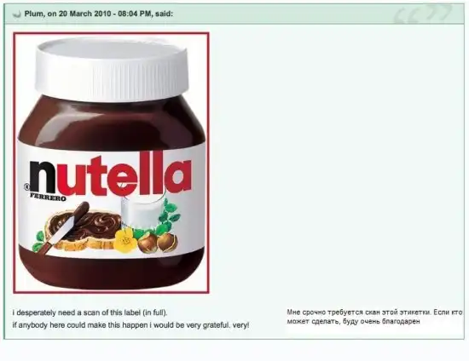
Task: Click the Russian translation text block
Action: click(374, 317)
